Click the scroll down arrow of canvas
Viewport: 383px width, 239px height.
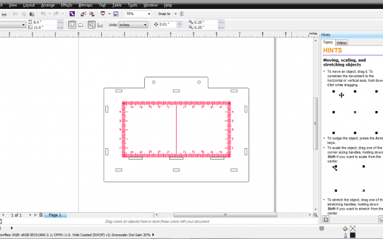pyautogui.click(x=315, y=209)
